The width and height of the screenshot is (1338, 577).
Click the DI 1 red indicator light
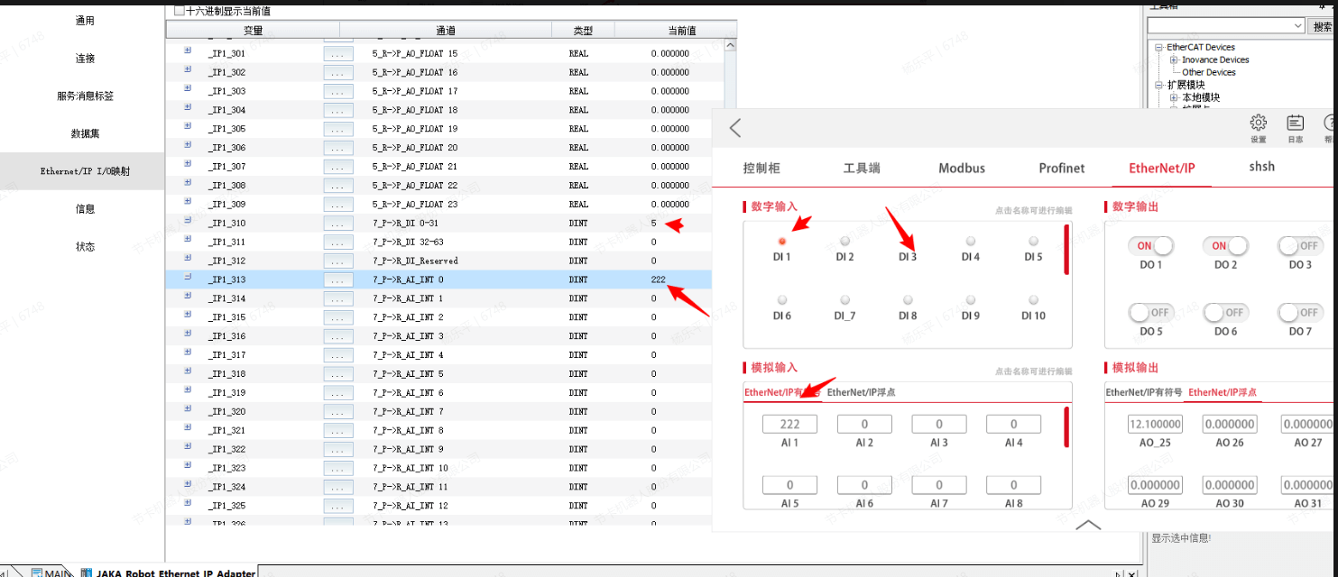coord(782,242)
